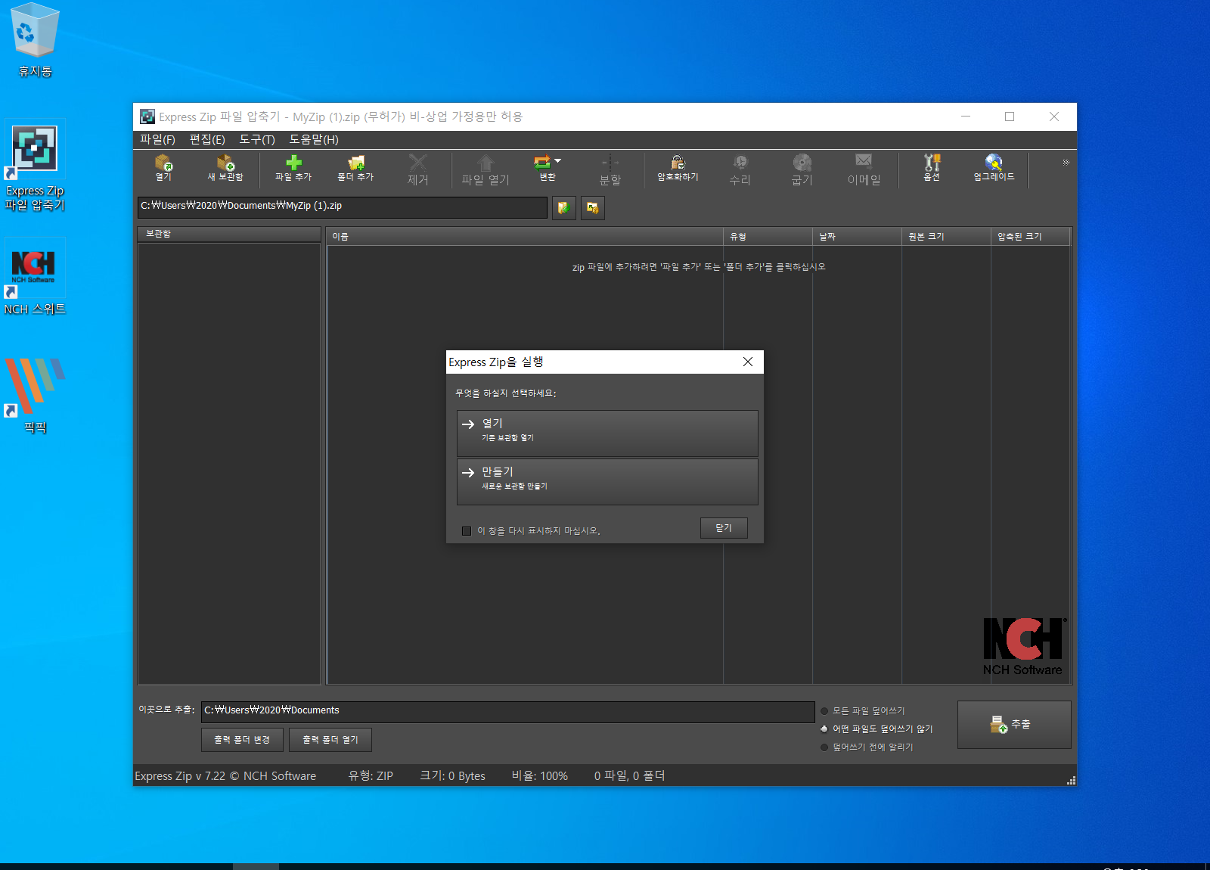Click the NCH Software logo in the file list
The width and height of the screenshot is (1210, 870).
[x=1024, y=646]
